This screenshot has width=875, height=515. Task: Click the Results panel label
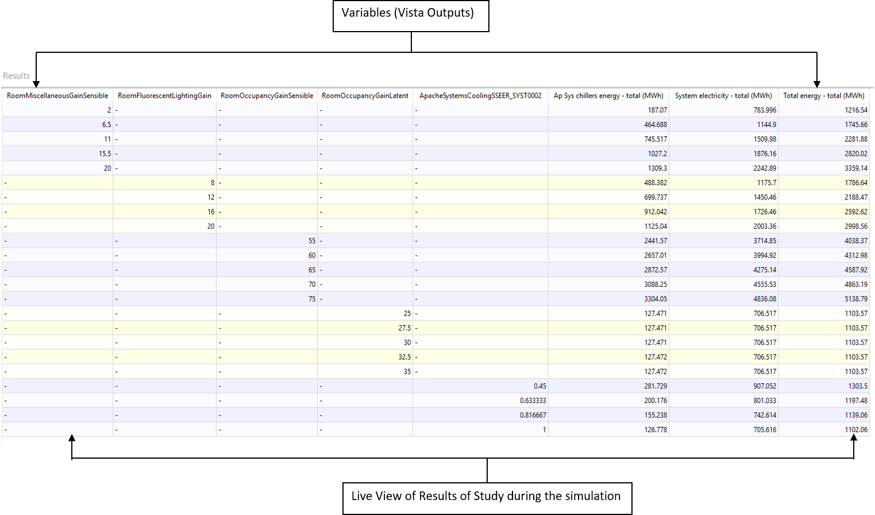click(16, 76)
